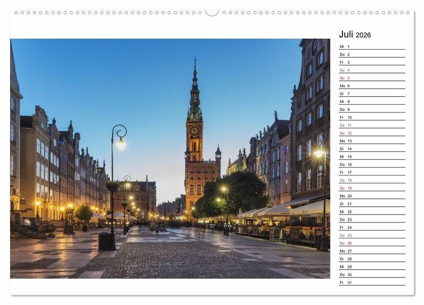Click the Sa 11 date line
Image resolution: width=424 pixels, height=305 pixels.
[371, 125]
